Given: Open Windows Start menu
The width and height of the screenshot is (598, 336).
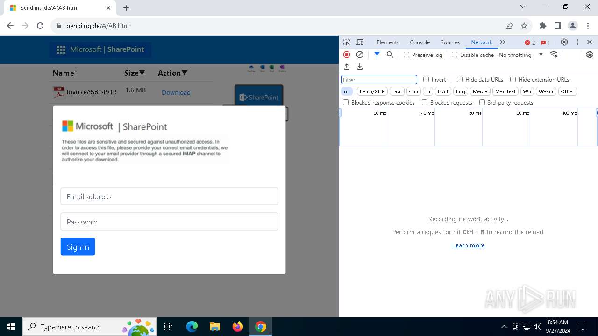Looking at the screenshot, I should [11, 327].
